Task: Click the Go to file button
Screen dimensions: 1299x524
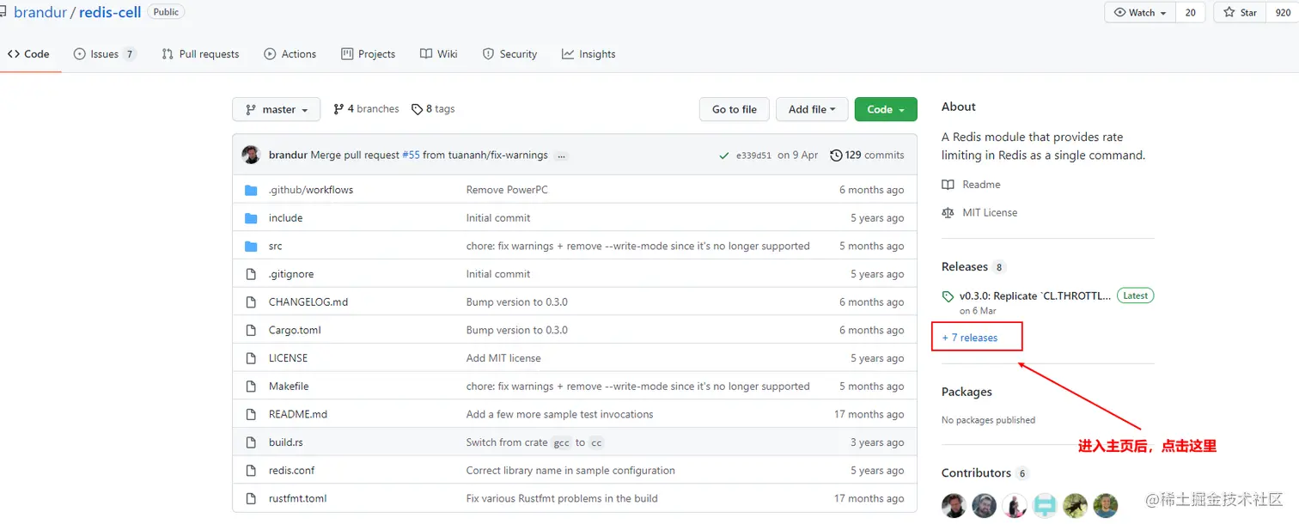Action: (735, 109)
